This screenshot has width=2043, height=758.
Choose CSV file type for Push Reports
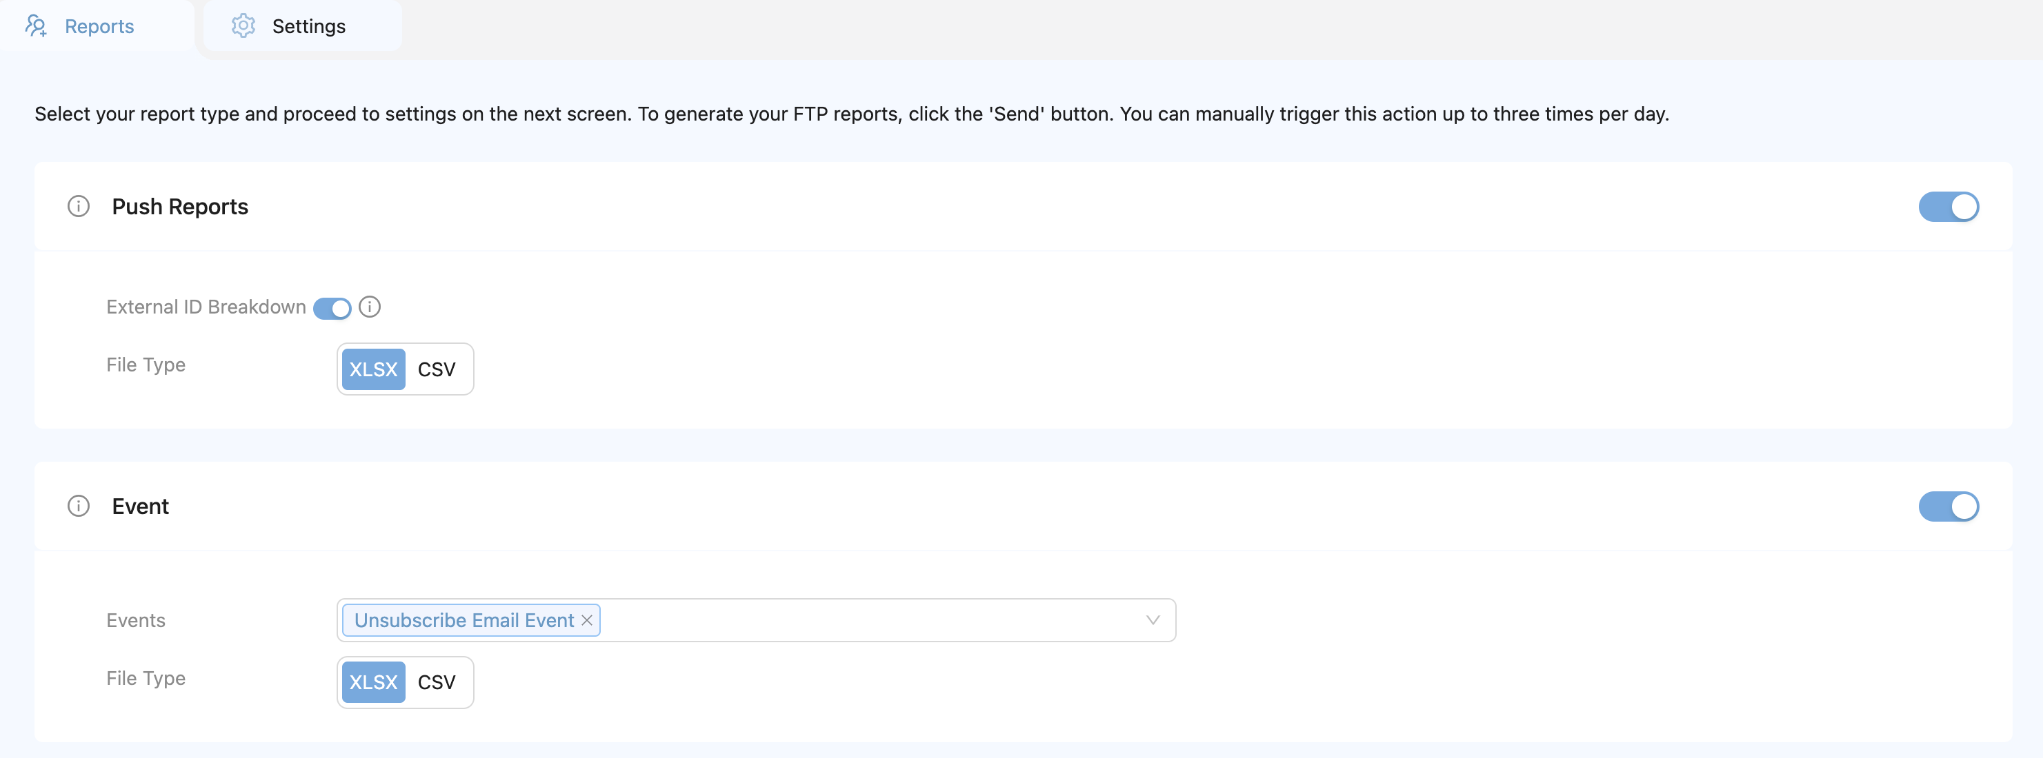(x=436, y=369)
